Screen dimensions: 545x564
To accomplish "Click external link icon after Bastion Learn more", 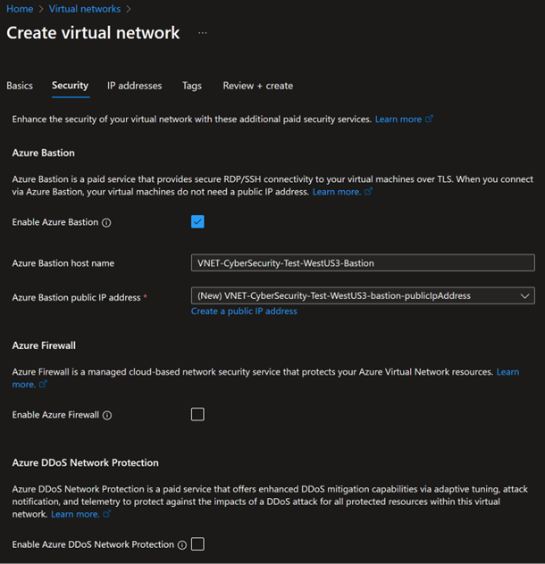I will coord(368,191).
